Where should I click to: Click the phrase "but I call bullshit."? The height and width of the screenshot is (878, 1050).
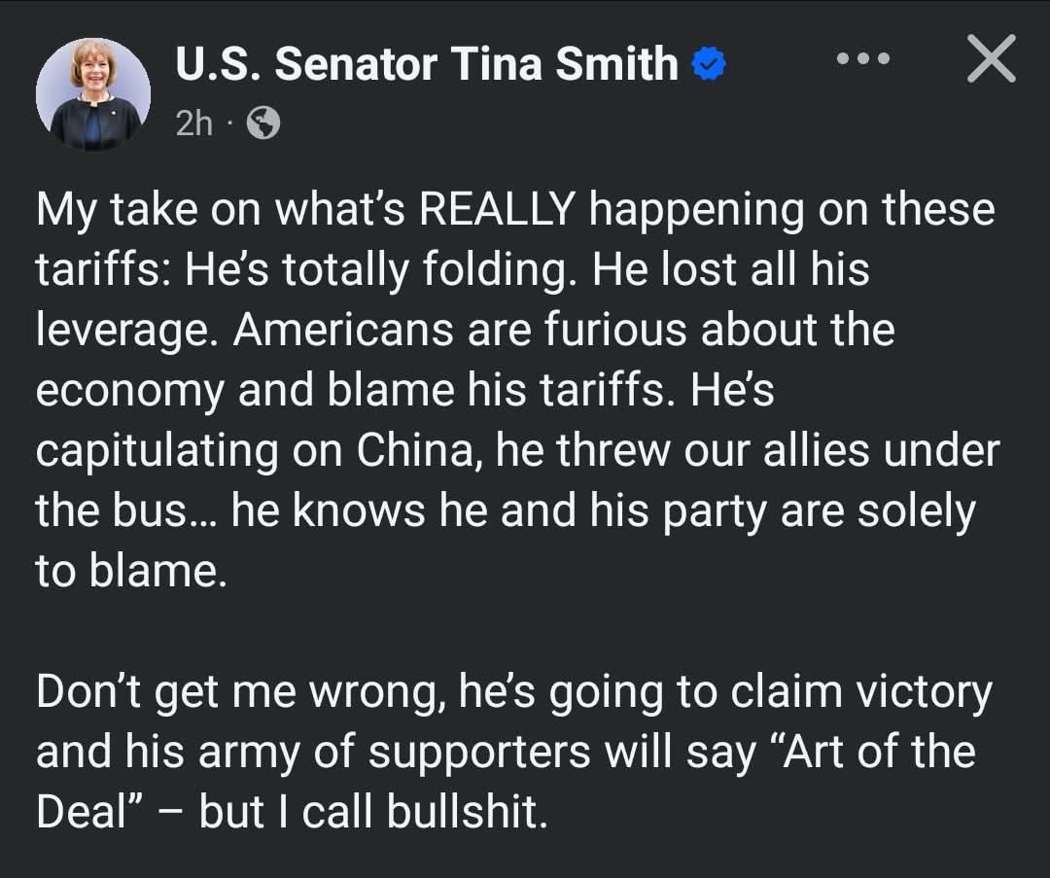(x=373, y=812)
